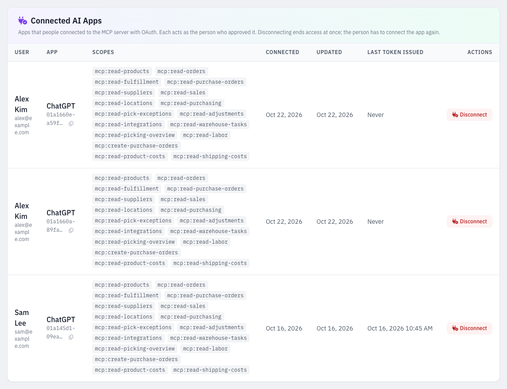The image size is (507, 389).
Task: Click the description text under Connected AI Apps
Action: point(229,32)
